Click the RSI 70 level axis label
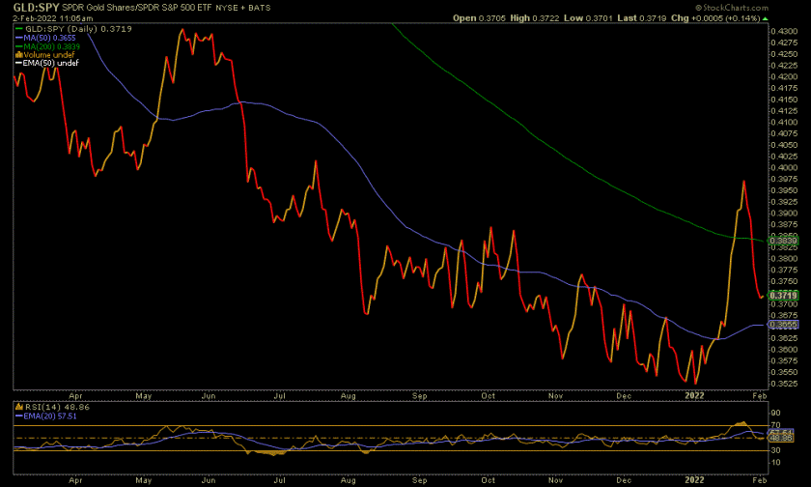This screenshot has height=487, width=811. (x=774, y=425)
